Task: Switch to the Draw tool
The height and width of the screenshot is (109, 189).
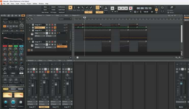Action: (x=87, y=8)
